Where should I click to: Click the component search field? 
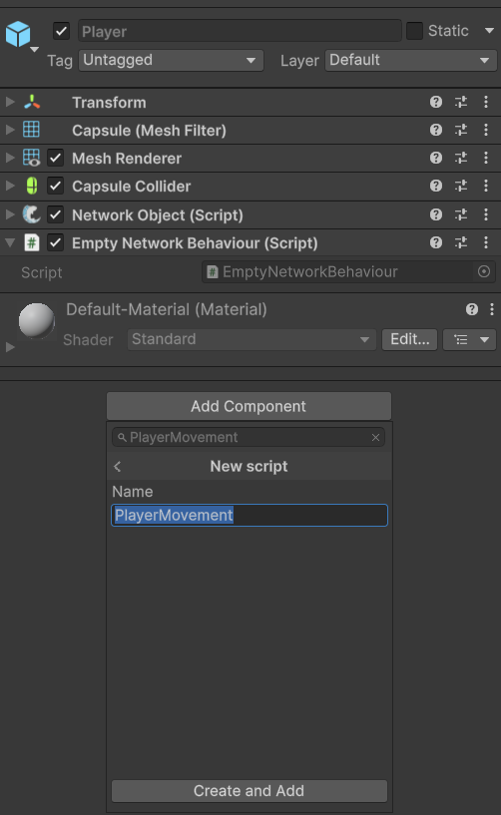pos(249,438)
